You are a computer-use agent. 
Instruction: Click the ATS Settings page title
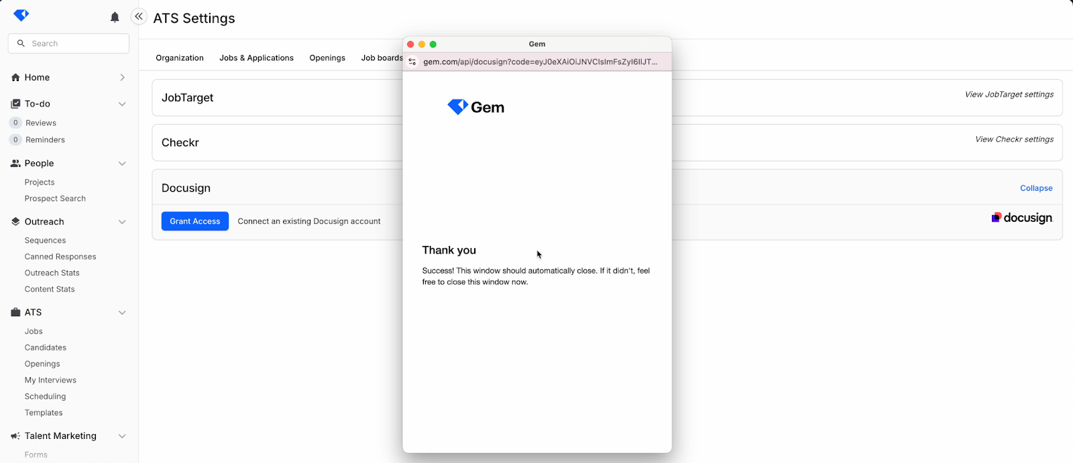pyautogui.click(x=194, y=19)
